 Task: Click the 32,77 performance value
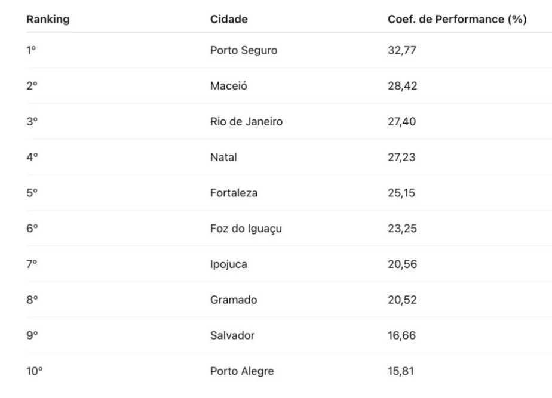pos(402,50)
